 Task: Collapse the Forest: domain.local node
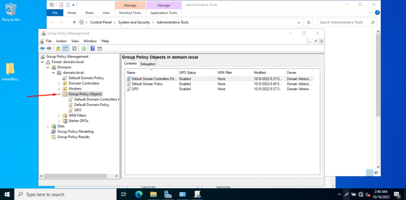(x=42, y=62)
